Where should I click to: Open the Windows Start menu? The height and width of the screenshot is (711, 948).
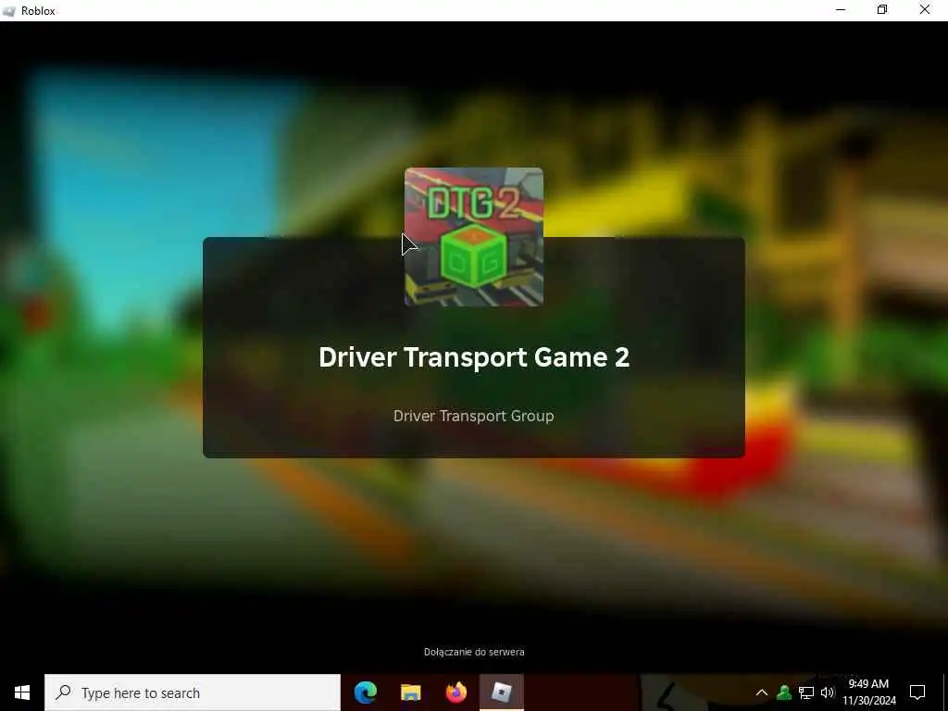pyautogui.click(x=22, y=692)
